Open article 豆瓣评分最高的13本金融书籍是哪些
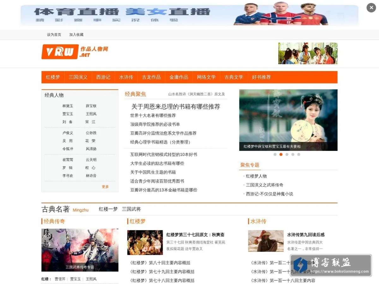This screenshot has height=284, width=379. [x=164, y=190]
